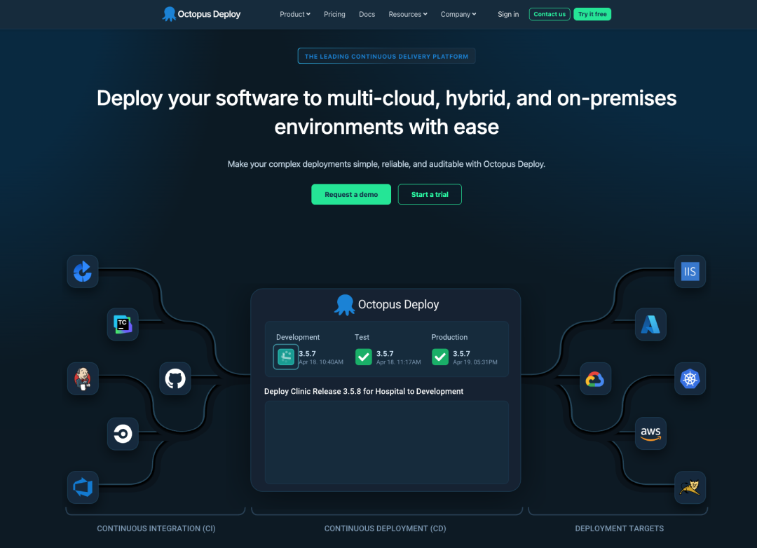Click the Leading Continuous Delivery Platform badge
Screen dimensions: 757x548
386,56
